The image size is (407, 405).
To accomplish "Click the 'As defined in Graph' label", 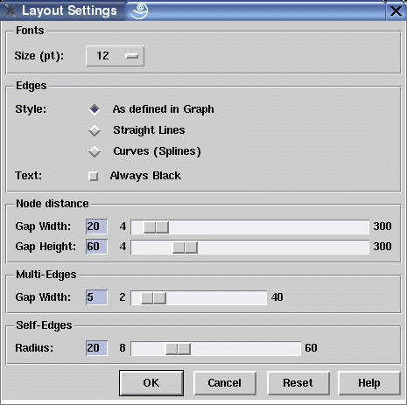I will click(x=164, y=109).
